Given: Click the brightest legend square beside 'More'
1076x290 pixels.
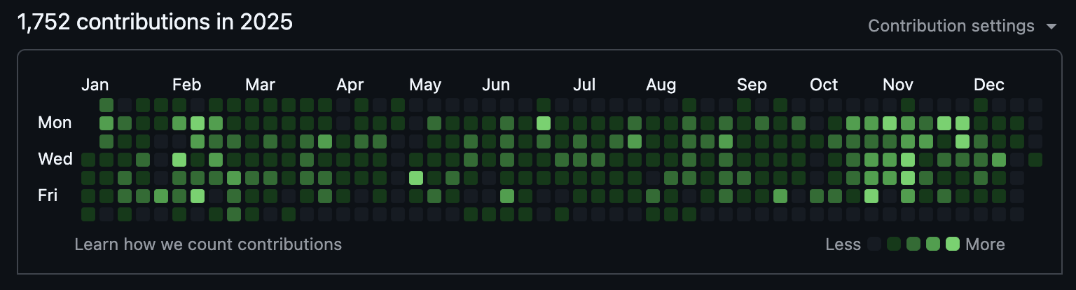Looking at the screenshot, I should (952, 244).
